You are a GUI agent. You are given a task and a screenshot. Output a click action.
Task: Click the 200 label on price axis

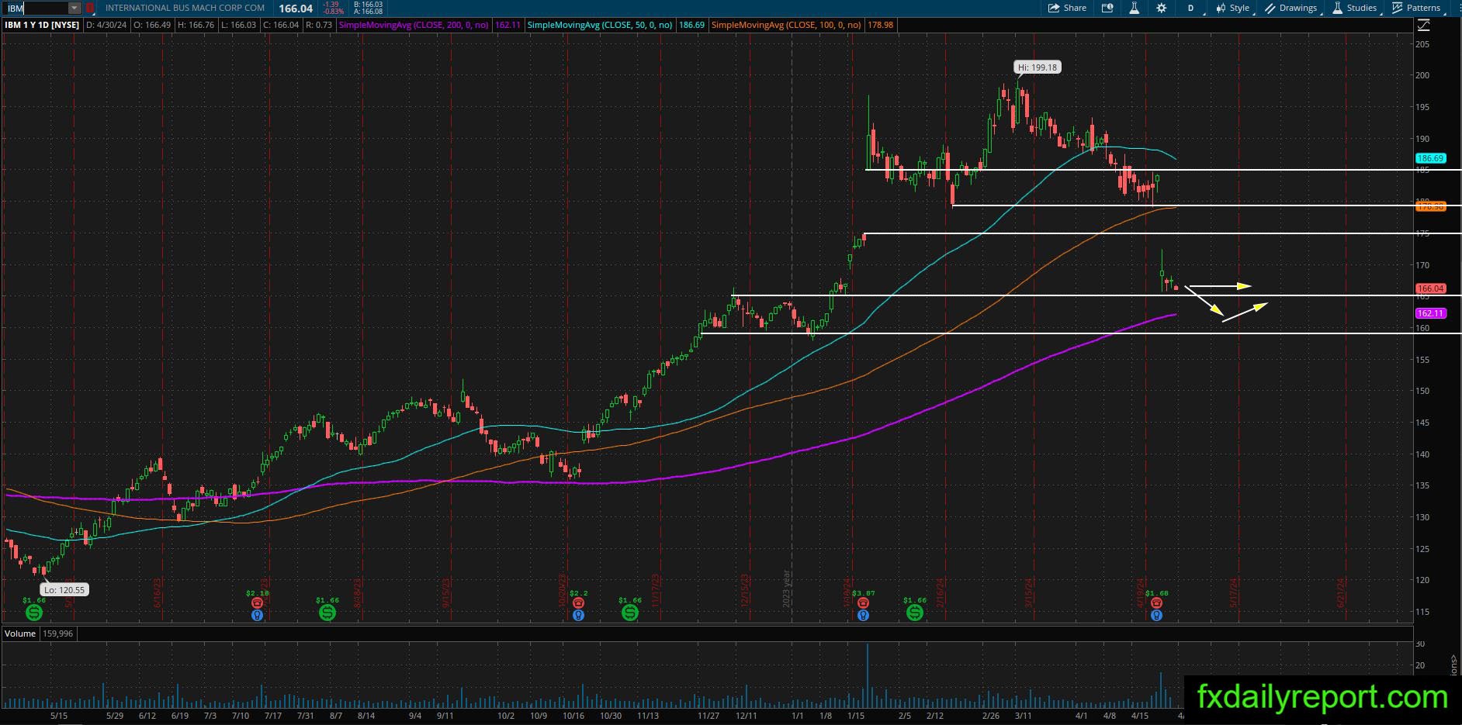(1422, 75)
